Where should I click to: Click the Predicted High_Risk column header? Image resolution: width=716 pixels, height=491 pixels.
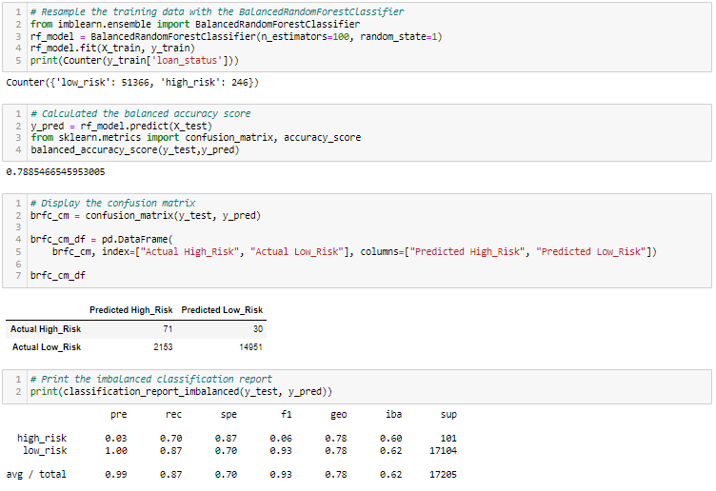coord(131,310)
